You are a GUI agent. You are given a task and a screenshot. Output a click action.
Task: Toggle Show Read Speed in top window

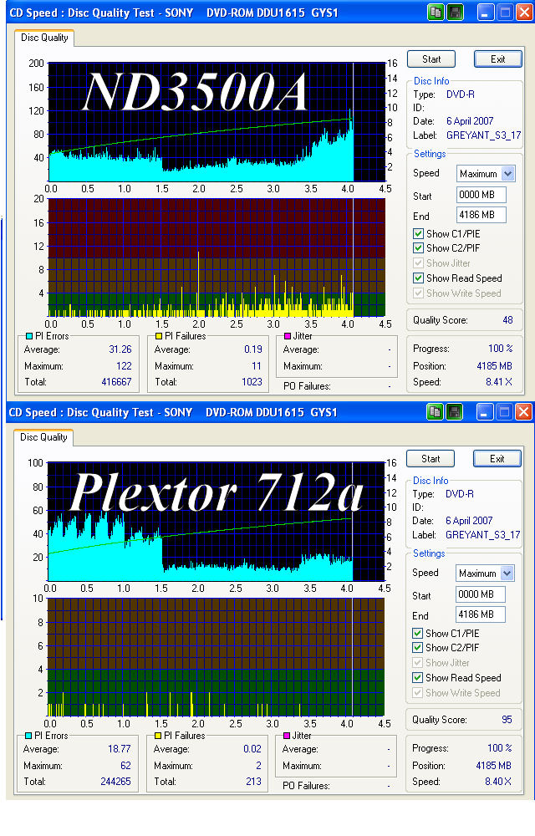point(418,278)
